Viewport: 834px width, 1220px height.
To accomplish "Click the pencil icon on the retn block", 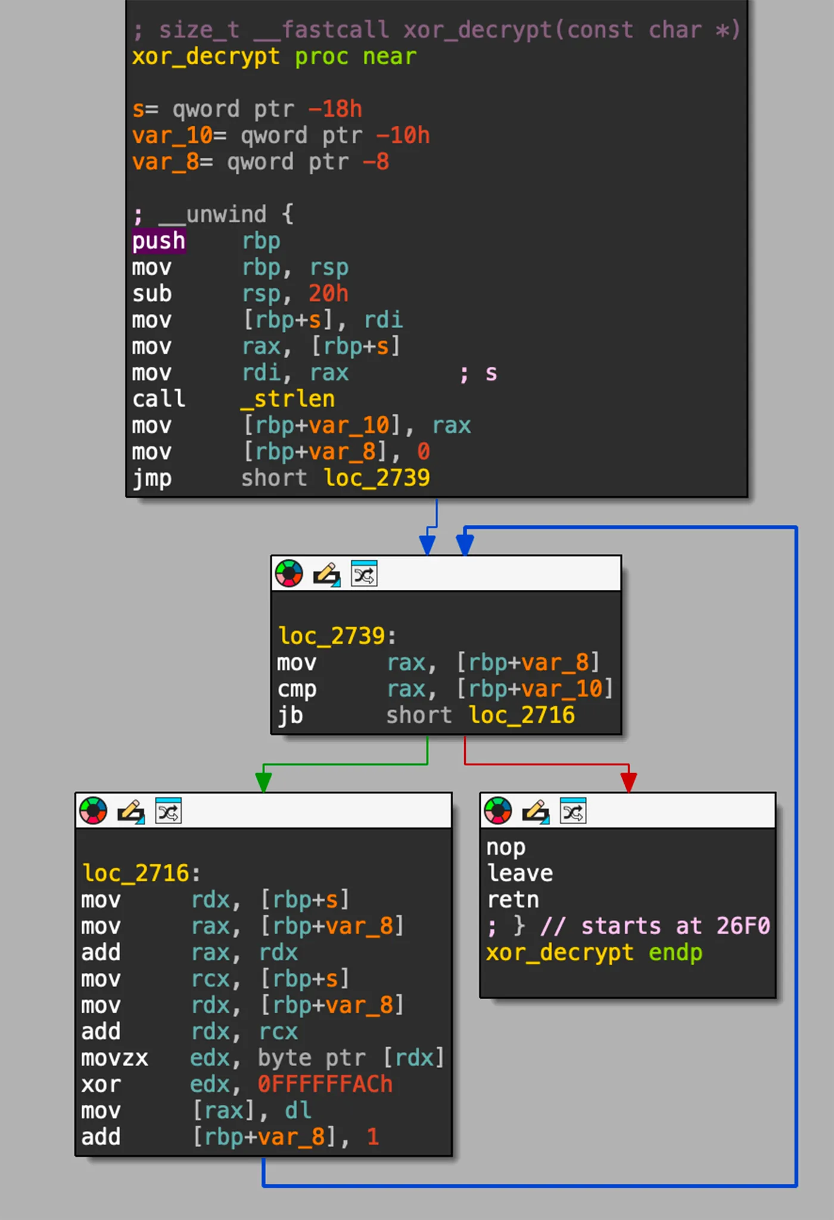I will tap(536, 811).
